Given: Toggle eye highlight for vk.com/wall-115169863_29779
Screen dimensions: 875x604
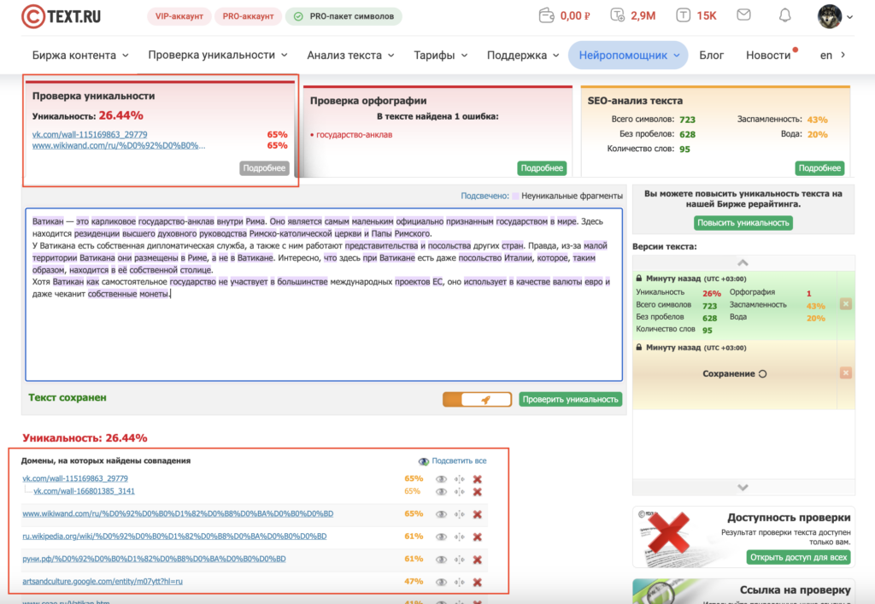Looking at the screenshot, I should pos(441,479).
